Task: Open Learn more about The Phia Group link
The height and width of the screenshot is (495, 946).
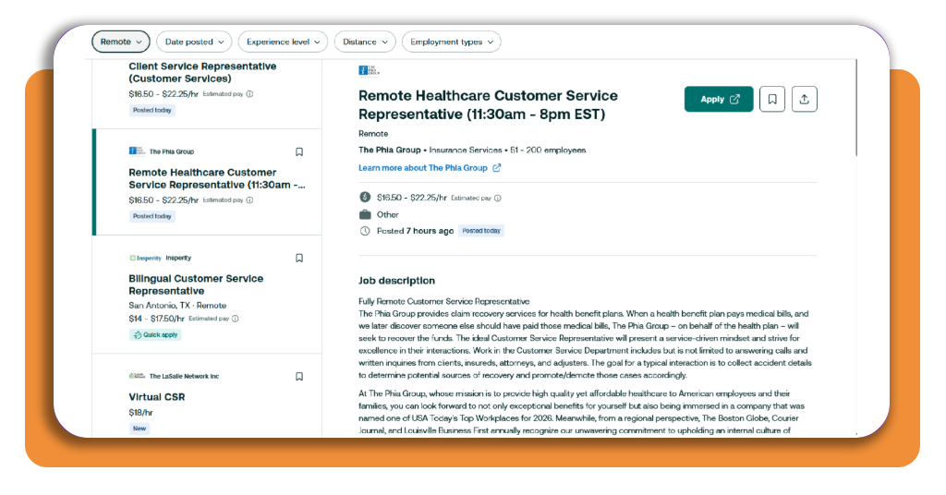Action: coord(423,167)
